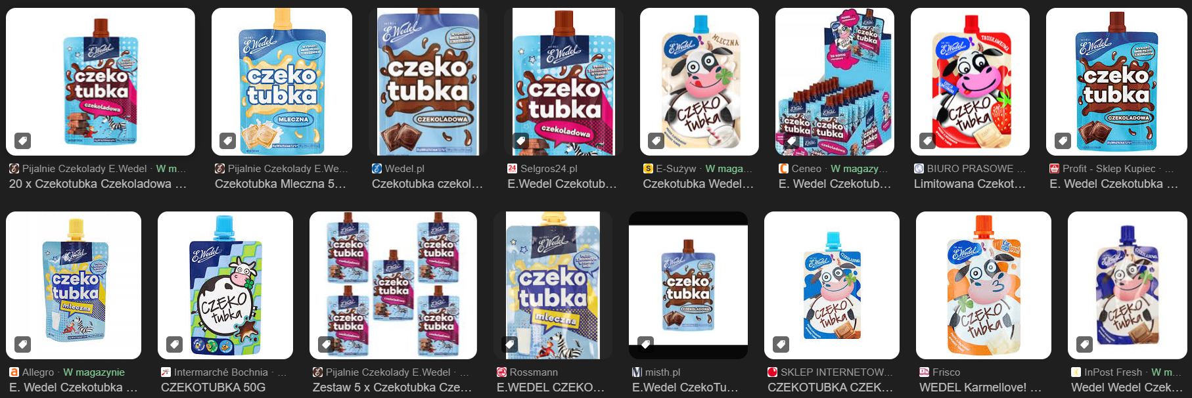Image resolution: width=1192 pixels, height=398 pixels.
Task: Click the tag icon on the BIURO PRASOWE strawberry image
Action: (x=927, y=140)
